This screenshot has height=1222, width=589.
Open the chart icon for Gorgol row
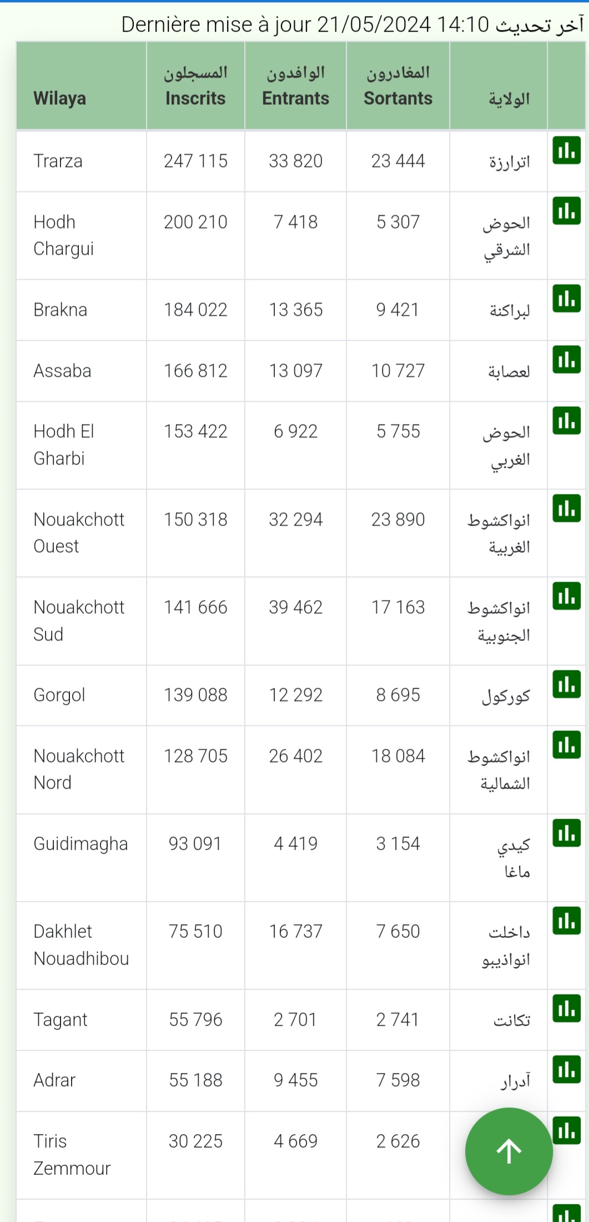(x=566, y=684)
